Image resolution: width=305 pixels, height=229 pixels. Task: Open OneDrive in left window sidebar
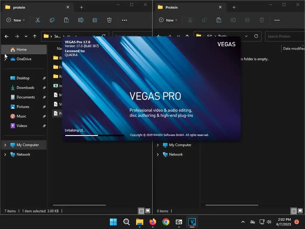[x=24, y=59]
